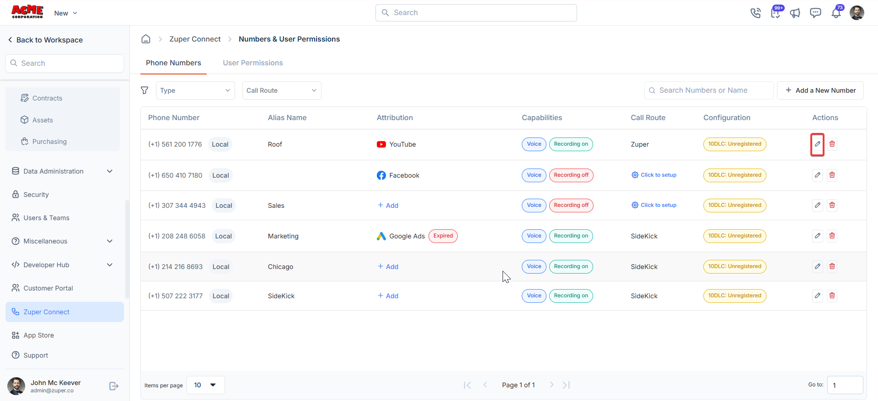Click the ACME Corporation logo
Image resolution: width=878 pixels, height=401 pixels.
click(27, 12)
